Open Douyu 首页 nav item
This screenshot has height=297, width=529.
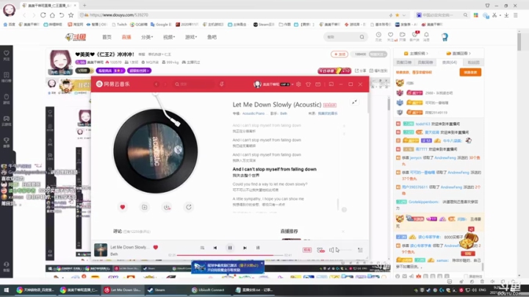[107, 37]
